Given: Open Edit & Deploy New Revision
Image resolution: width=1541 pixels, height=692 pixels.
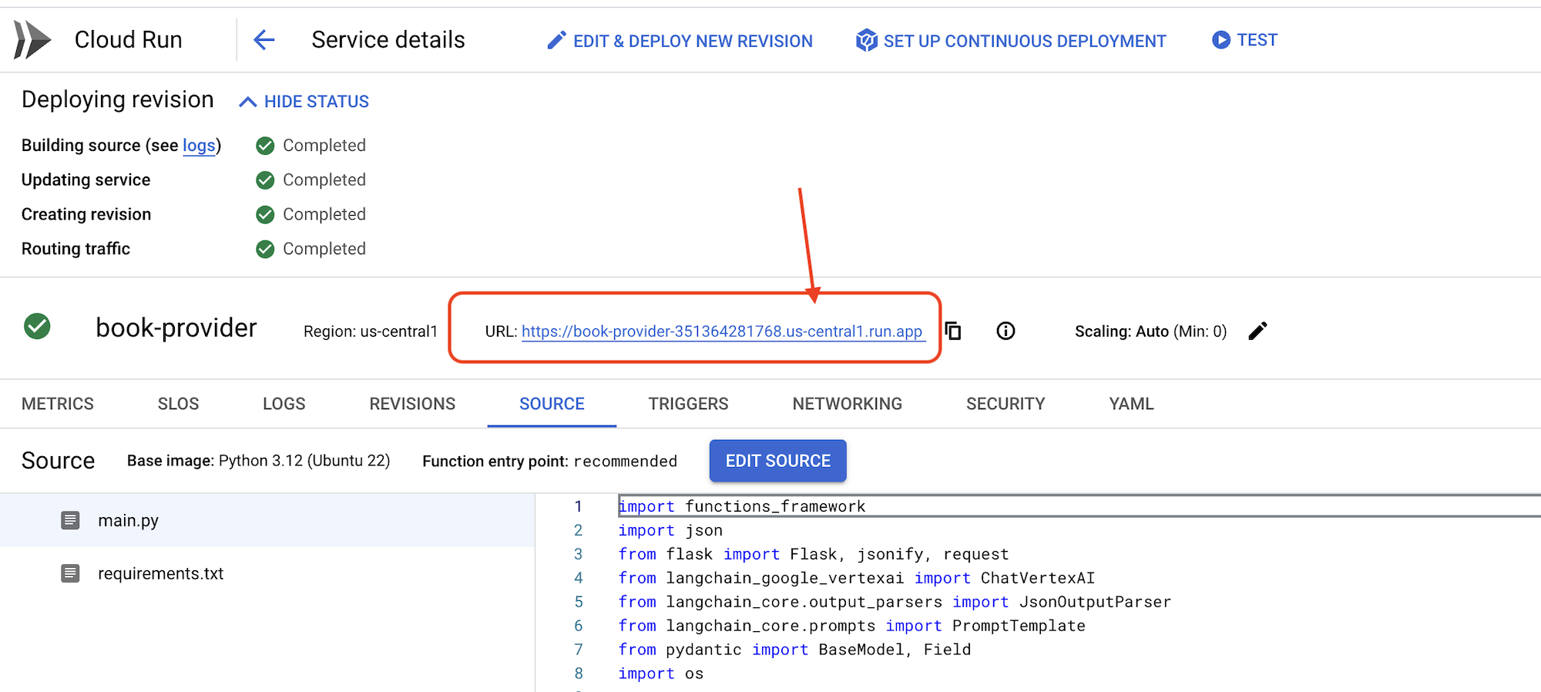Looking at the screenshot, I should click(x=680, y=41).
